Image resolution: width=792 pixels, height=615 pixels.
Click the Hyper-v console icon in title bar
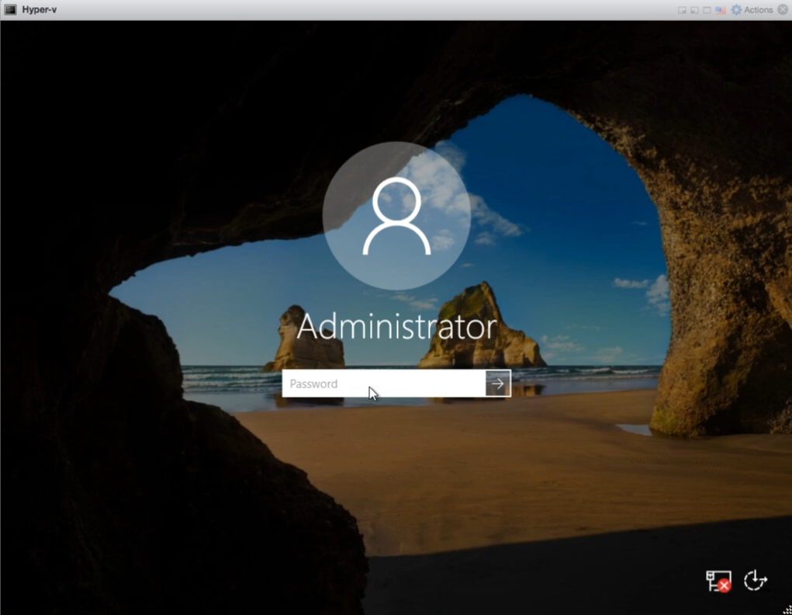click(10, 9)
